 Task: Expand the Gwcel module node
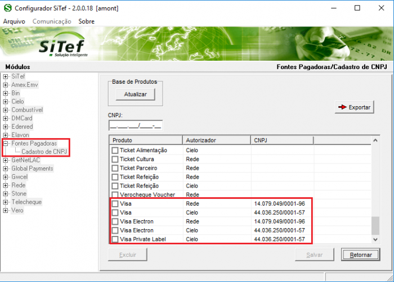point(5,177)
